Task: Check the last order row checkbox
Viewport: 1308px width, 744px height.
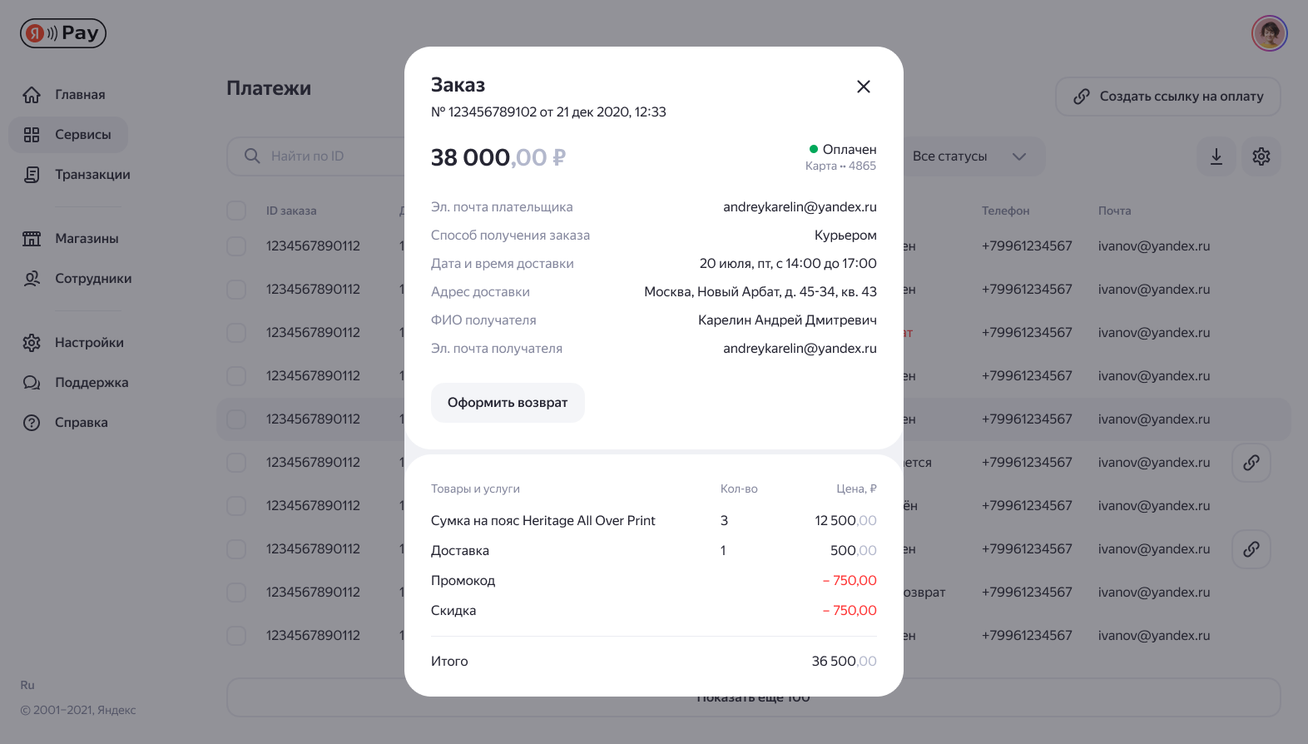Action: pyautogui.click(x=236, y=636)
